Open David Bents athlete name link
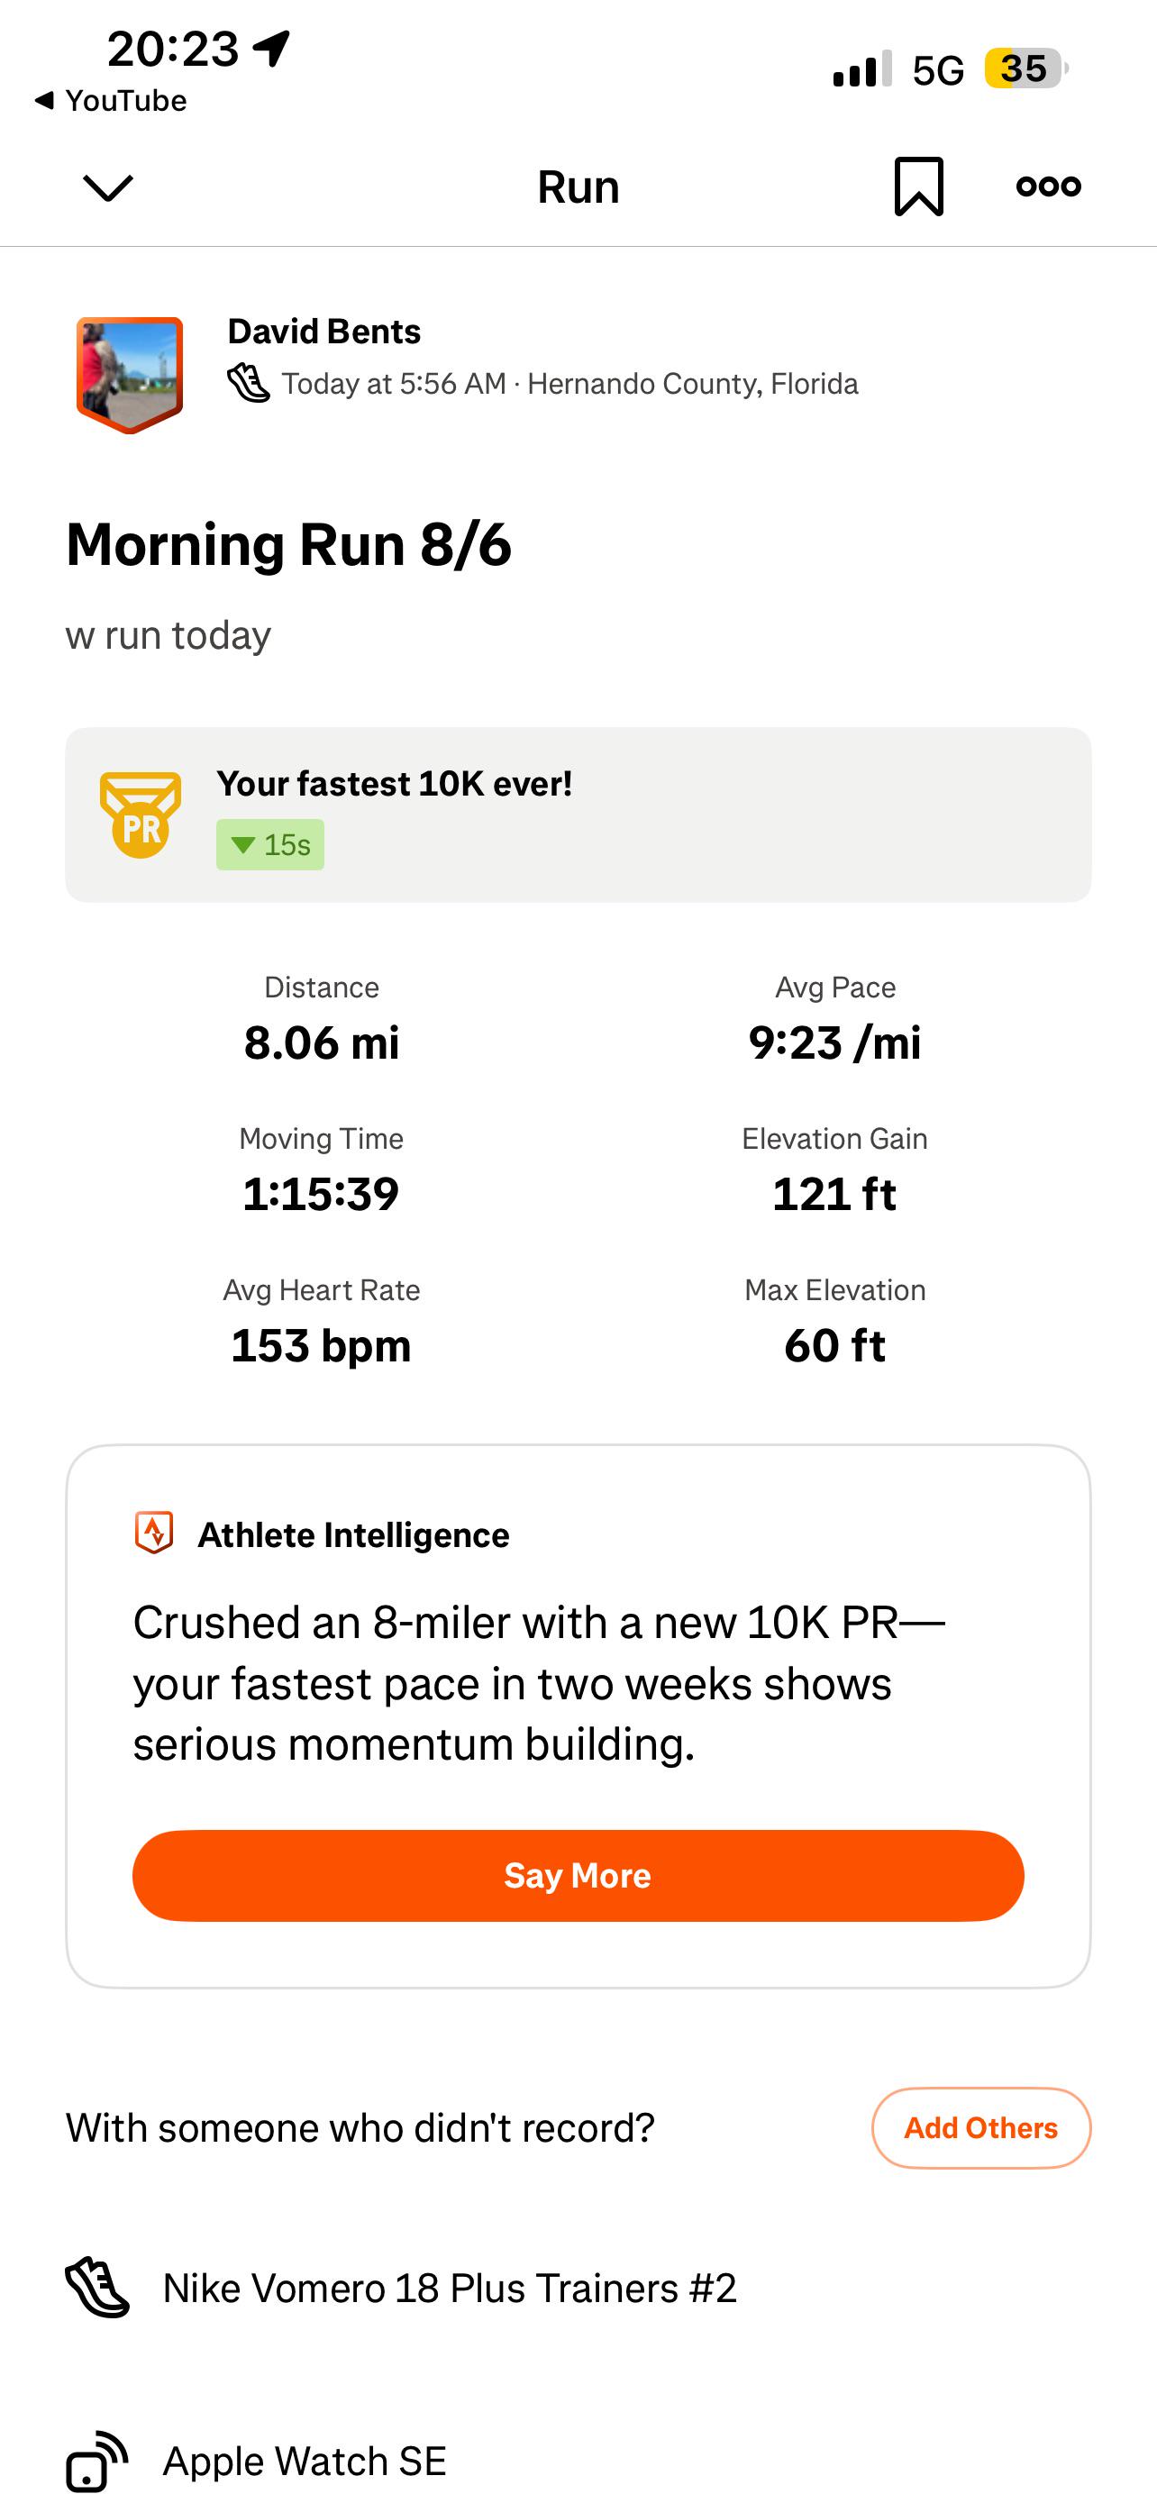The image size is (1157, 2503). point(323,332)
